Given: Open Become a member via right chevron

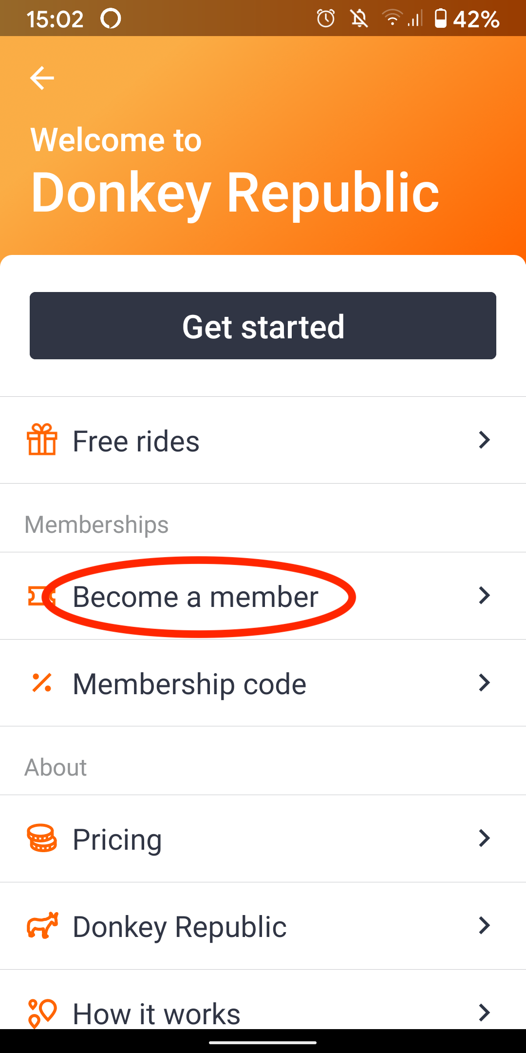Looking at the screenshot, I should (484, 596).
